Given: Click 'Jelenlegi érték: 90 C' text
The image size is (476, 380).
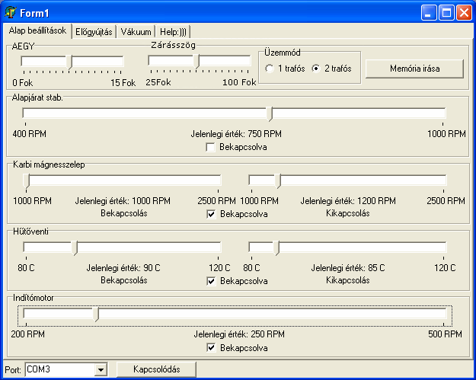Looking at the screenshot, I should coord(123,268).
